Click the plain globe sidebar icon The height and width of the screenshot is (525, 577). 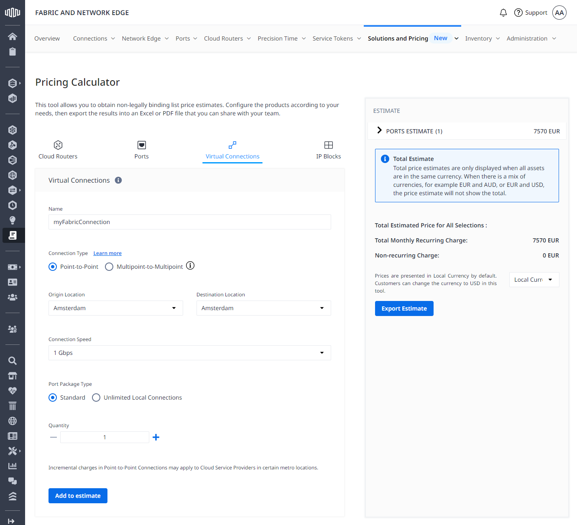coord(13,421)
